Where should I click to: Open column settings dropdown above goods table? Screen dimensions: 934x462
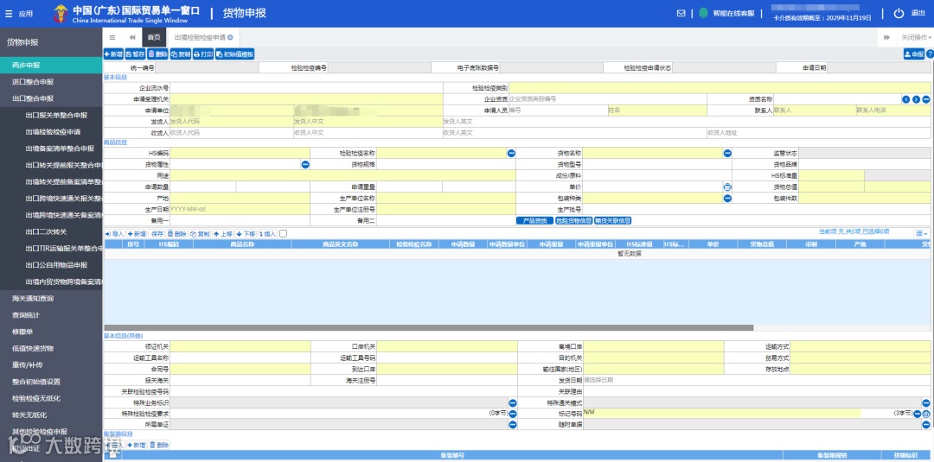(921, 234)
